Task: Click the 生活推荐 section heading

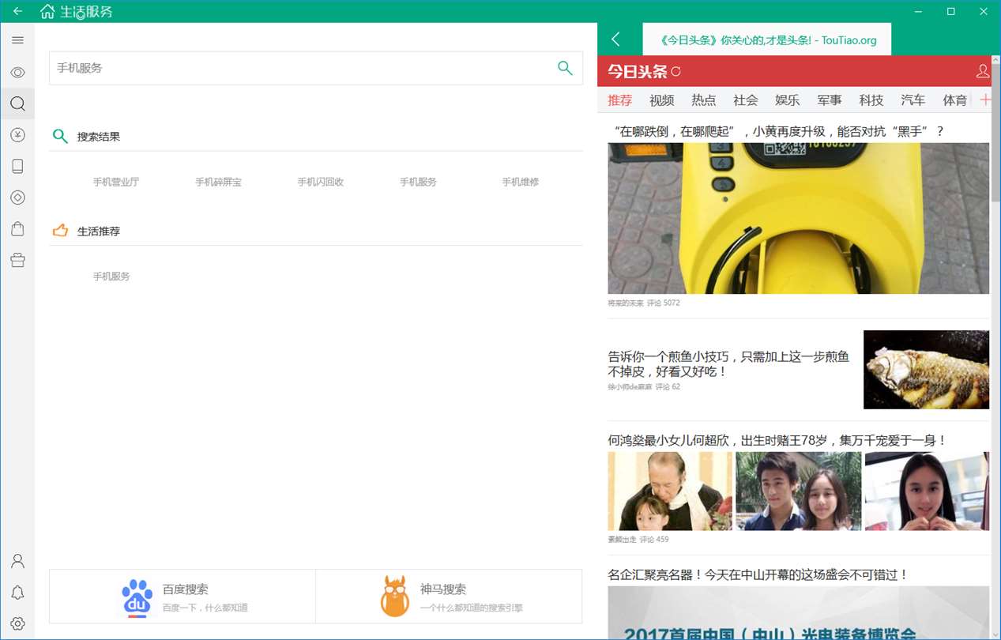Action: coord(99,232)
